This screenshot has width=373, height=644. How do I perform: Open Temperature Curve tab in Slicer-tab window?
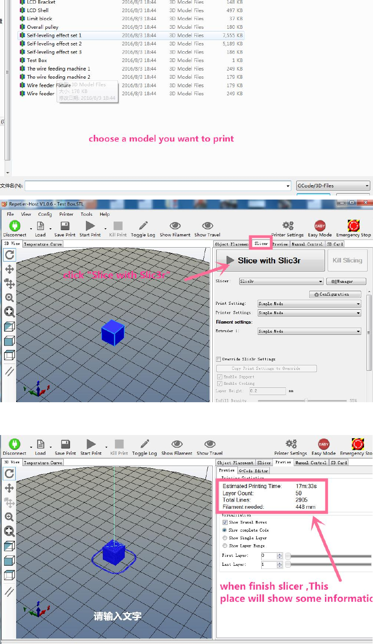pos(43,244)
